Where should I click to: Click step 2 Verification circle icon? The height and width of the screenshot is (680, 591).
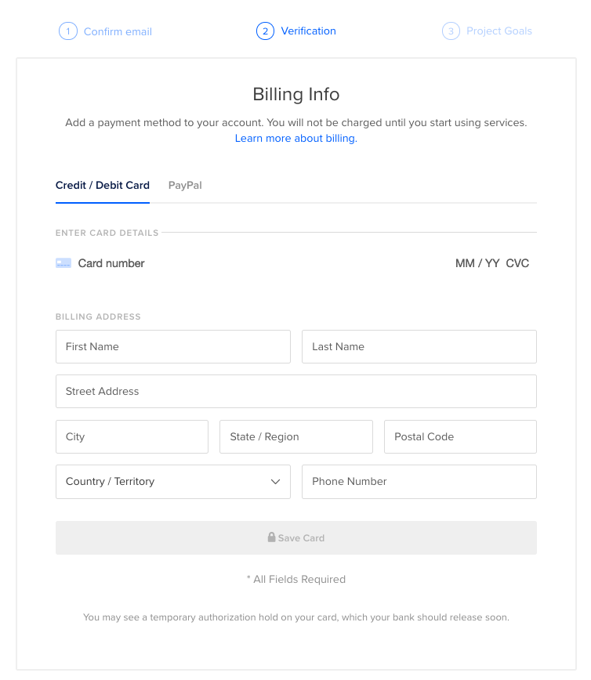pos(266,31)
